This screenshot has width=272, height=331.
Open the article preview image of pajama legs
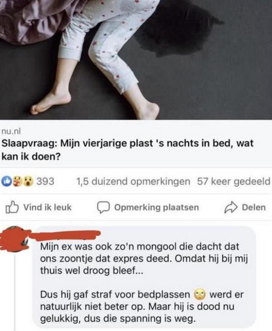(x=136, y=60)
